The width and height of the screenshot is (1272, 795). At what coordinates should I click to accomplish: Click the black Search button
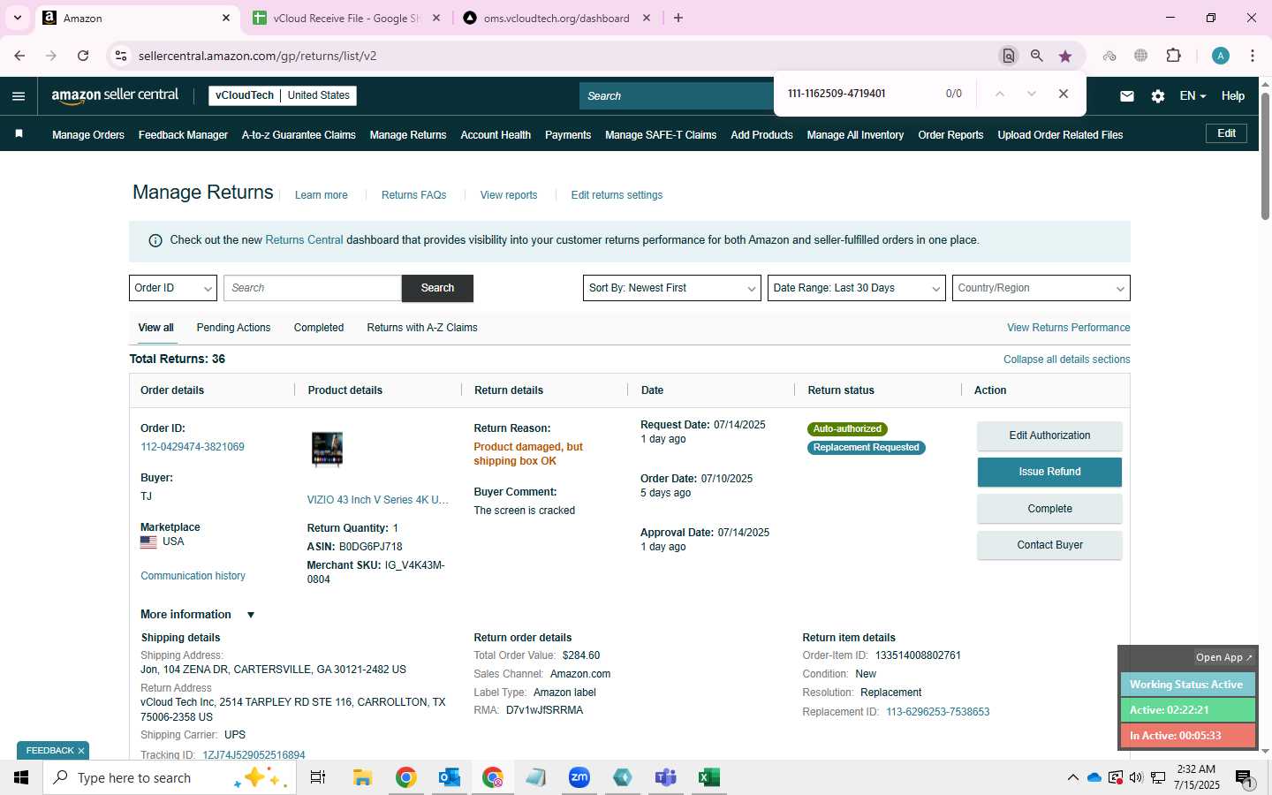click(x=437, y=288)
